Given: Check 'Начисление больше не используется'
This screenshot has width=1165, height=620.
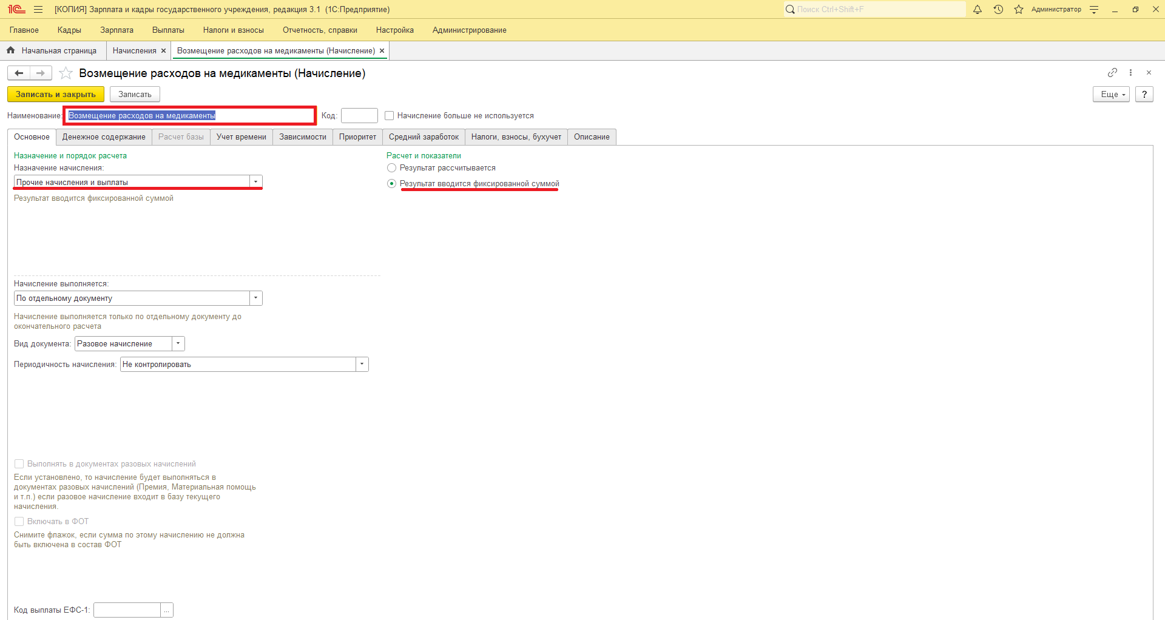Looking at the screenshot, I should coord(390,116).
